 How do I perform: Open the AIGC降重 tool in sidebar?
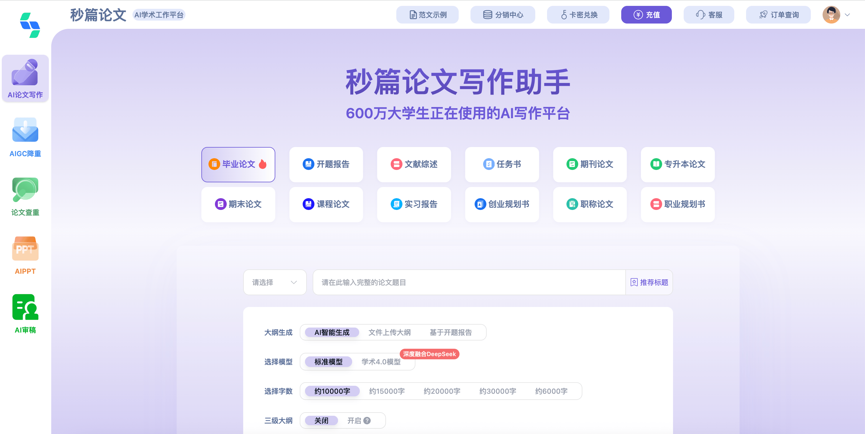coord(25,136)
